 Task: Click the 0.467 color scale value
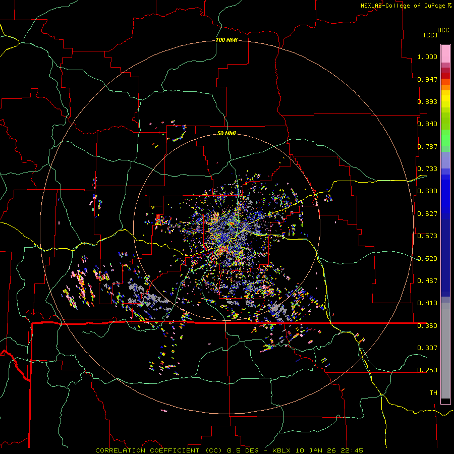click(x=427, y=281)
